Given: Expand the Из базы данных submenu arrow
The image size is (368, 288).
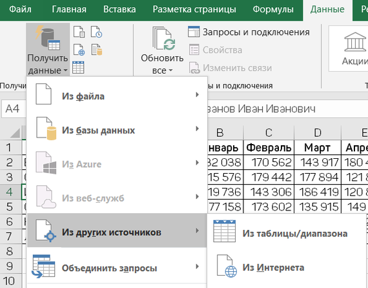Looking at the screenshot, I should click(x=197, y=129).
